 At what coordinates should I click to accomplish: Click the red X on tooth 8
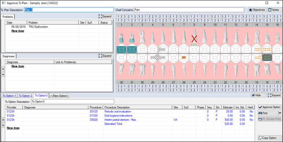point(194,39)
